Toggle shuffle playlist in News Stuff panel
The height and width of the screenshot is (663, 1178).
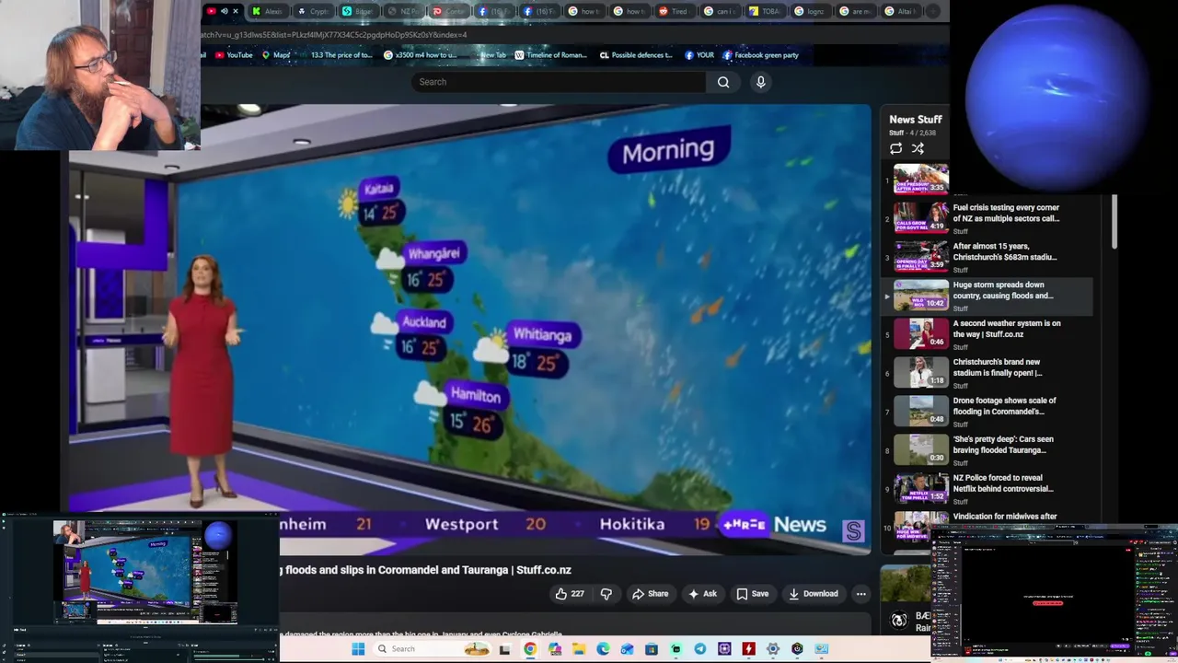click(918, 148)
